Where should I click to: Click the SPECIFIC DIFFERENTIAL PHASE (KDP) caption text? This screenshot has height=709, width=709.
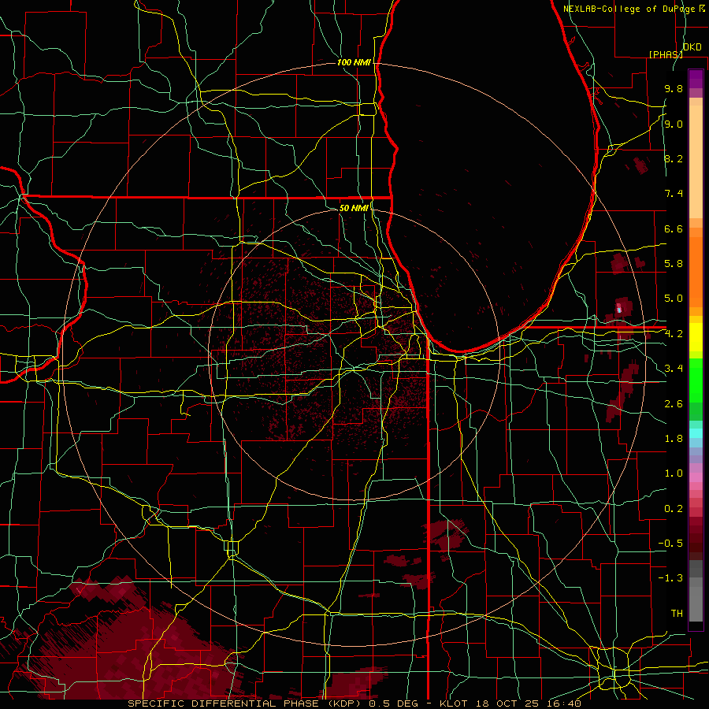click(246, 703)
